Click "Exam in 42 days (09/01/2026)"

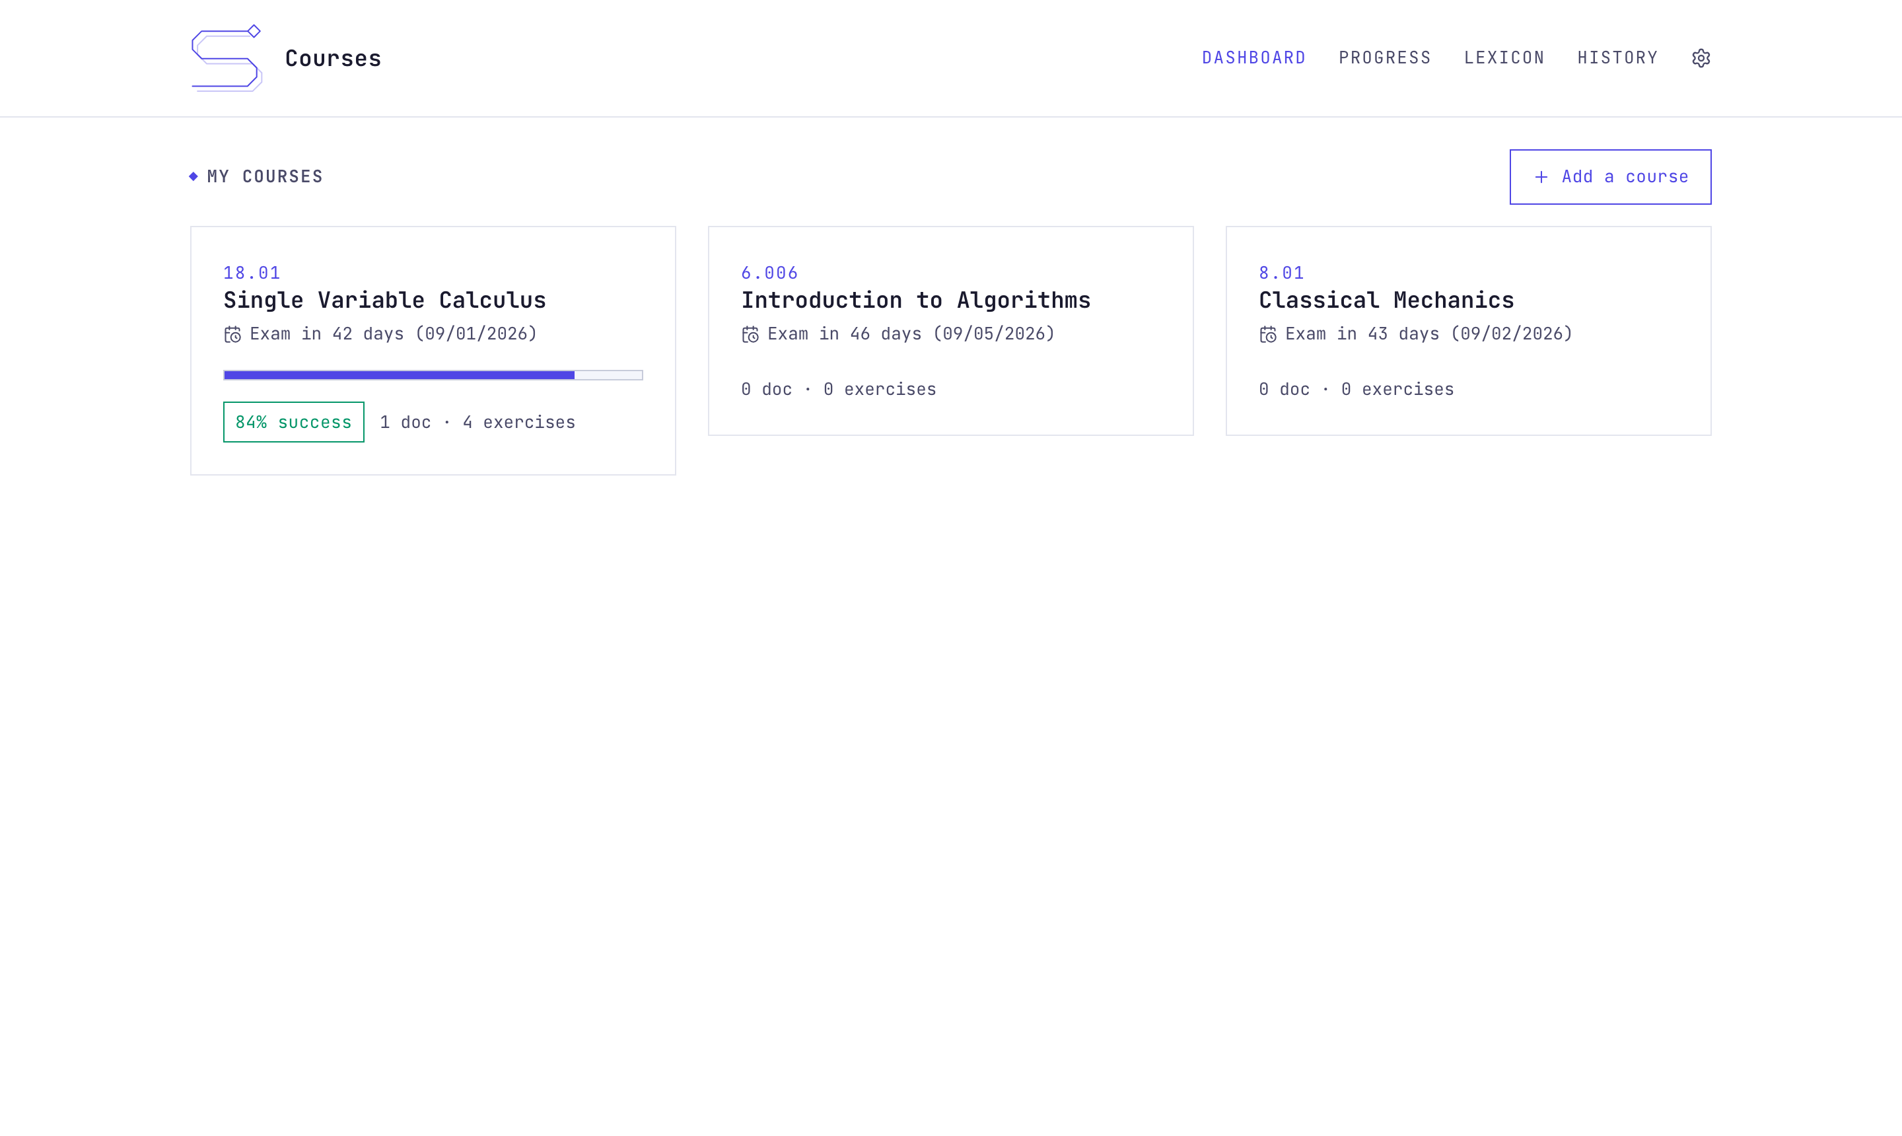[394, 334]
